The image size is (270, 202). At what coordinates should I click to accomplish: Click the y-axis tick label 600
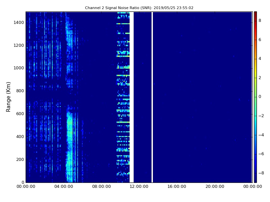pyautogui.click(x=20, y=114)
